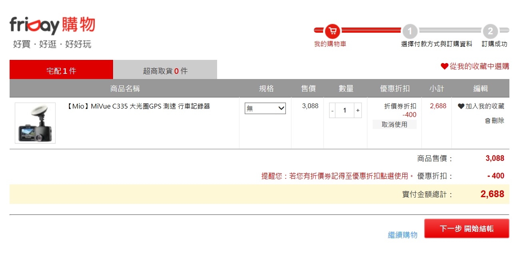Open the 規格 dropdown showing 無
523x259 pixels.
pos(265,108)
